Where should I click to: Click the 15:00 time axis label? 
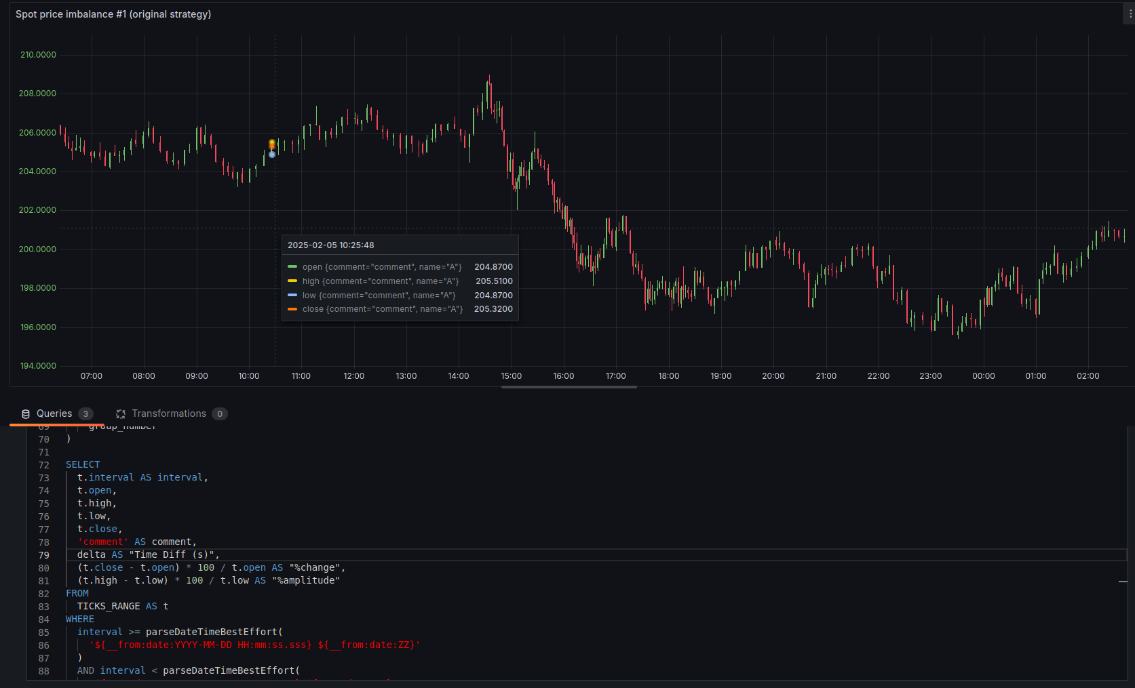click(512, 376)
